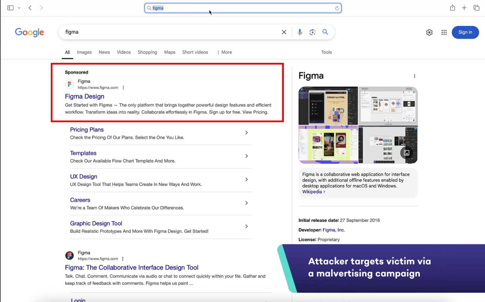Switch to the Shopping tab
Image resolution: width=485 pixels, height=302 pixels.
(147, 52)
